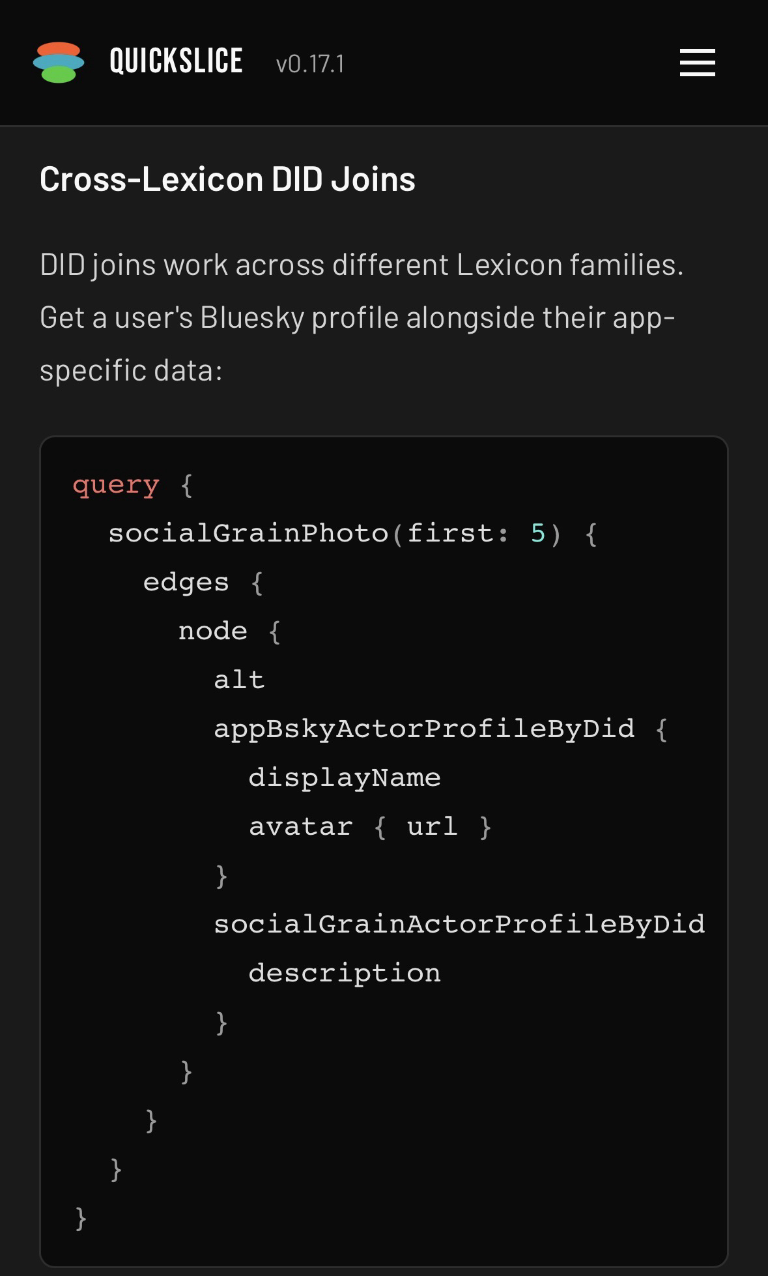
Task: Click socialGrainPhoto in the code block
Action: coord(248,534)
